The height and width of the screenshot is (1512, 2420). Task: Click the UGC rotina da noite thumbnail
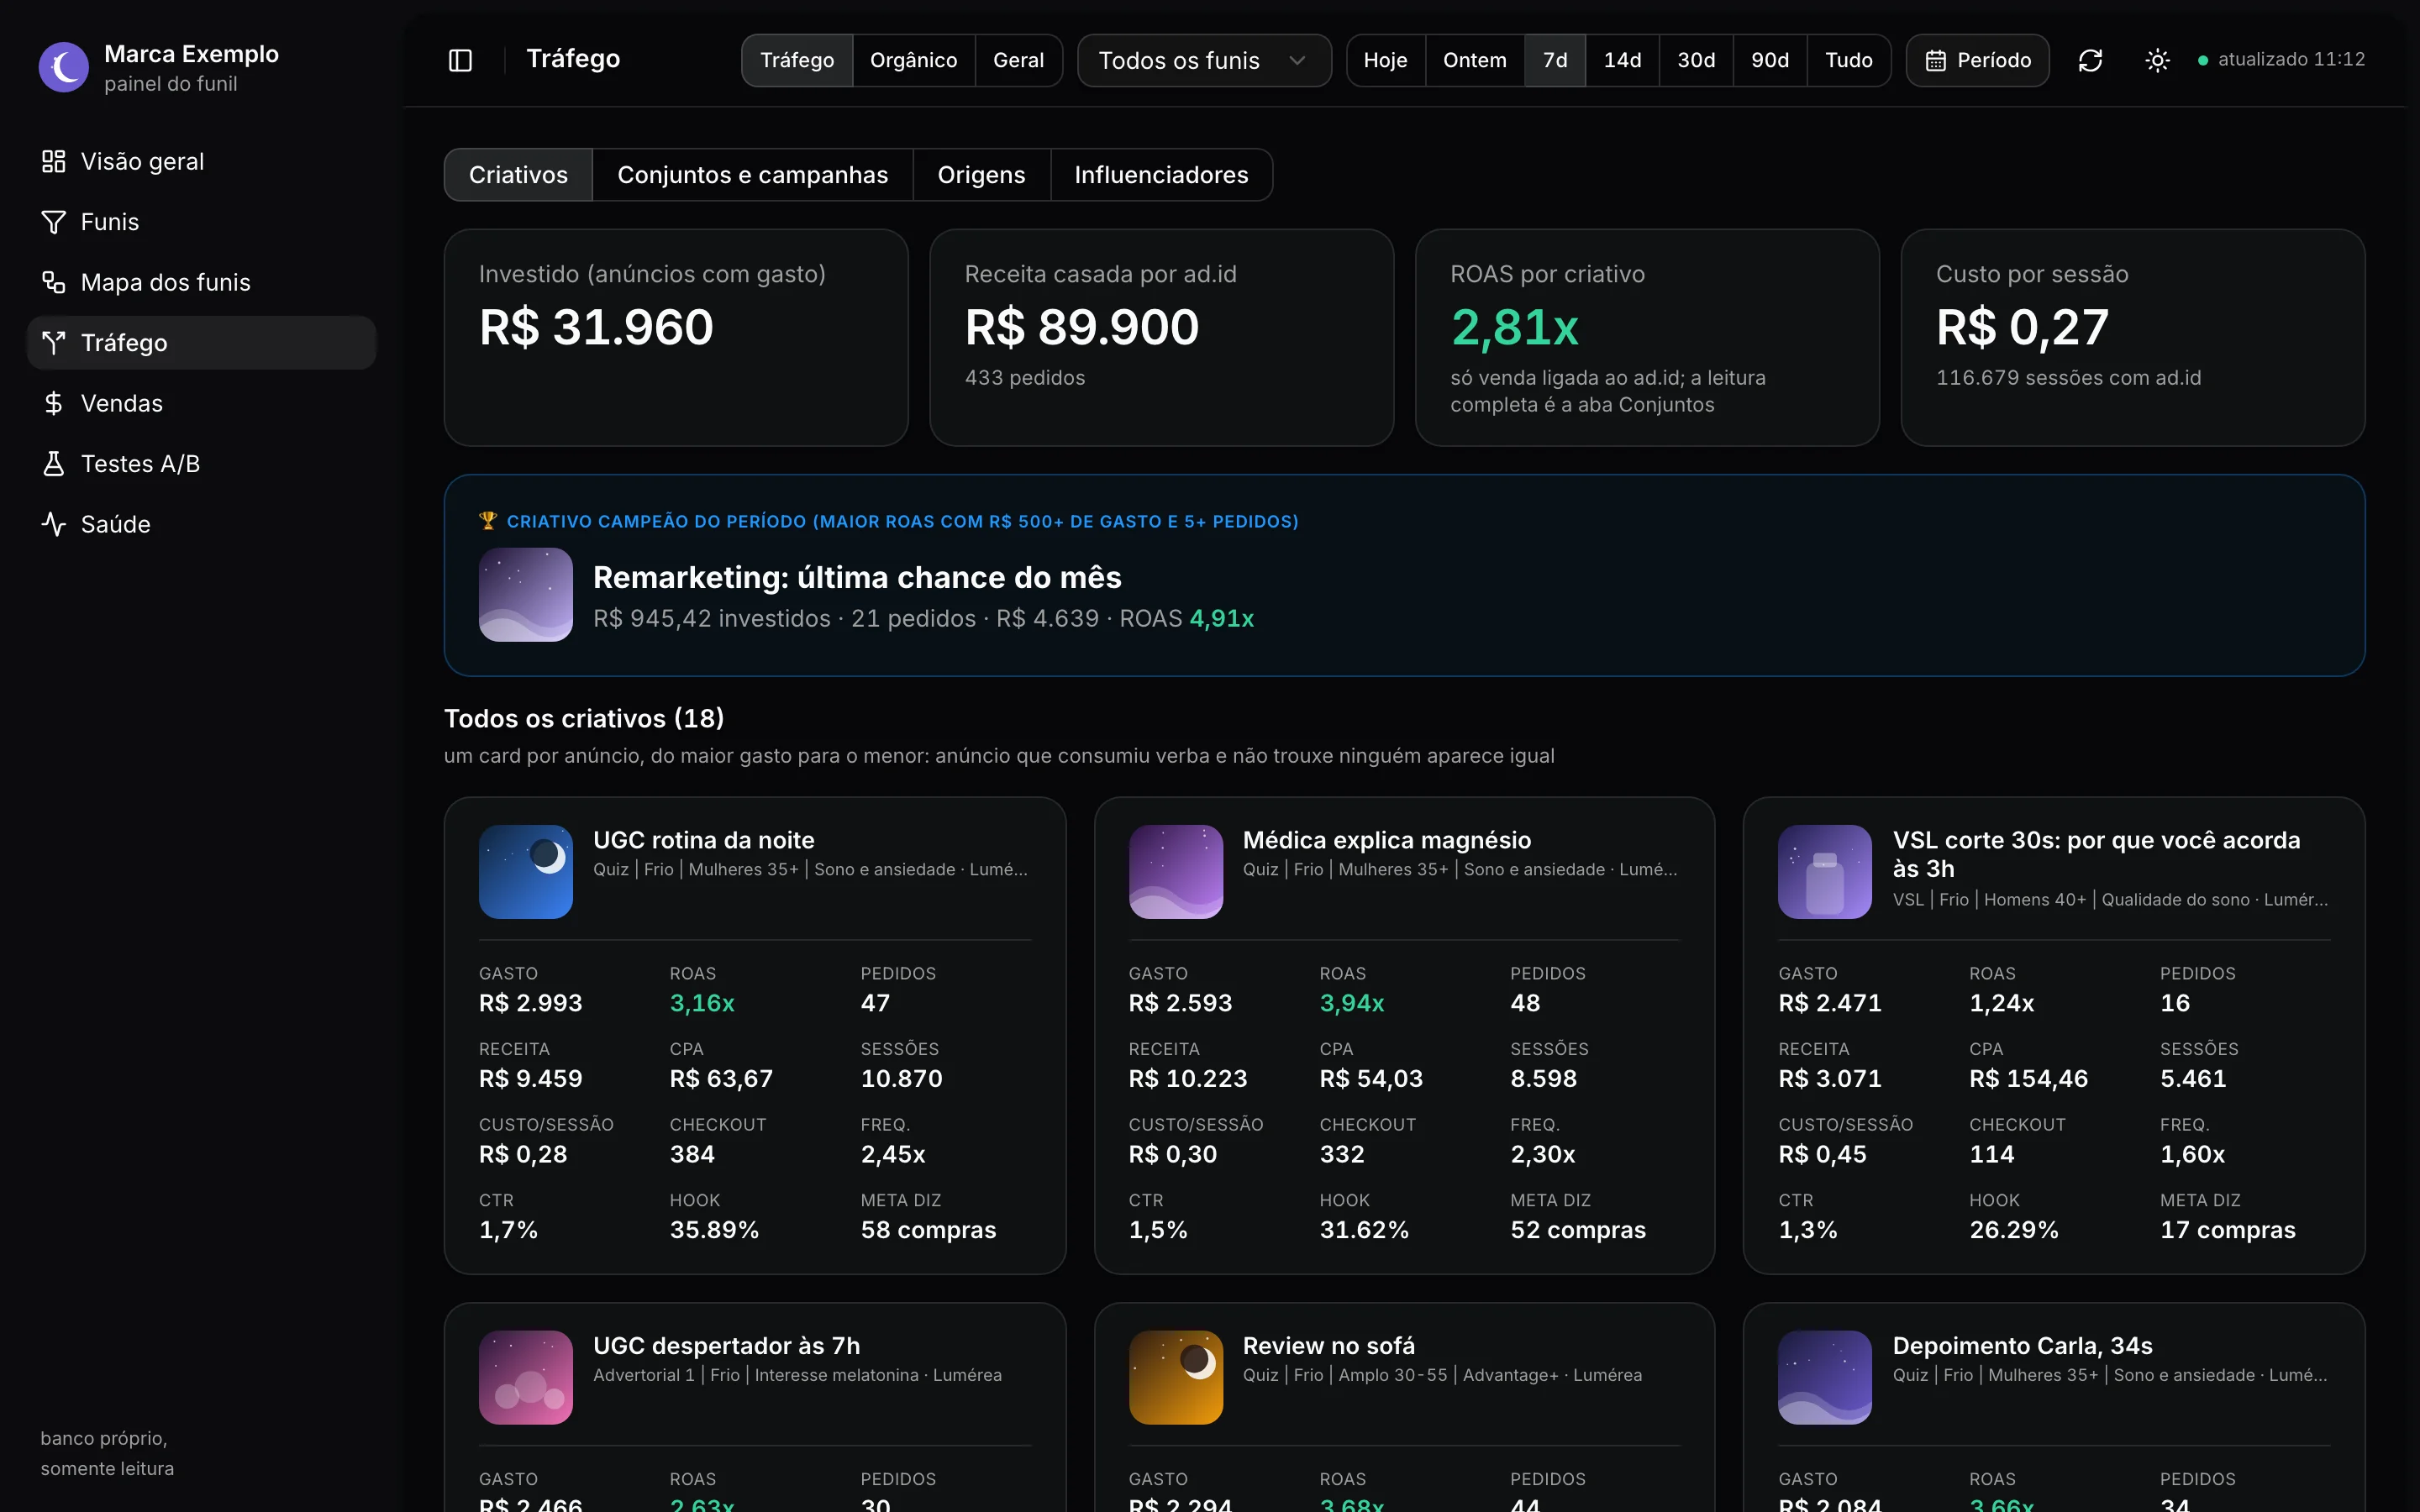point(526,871)
